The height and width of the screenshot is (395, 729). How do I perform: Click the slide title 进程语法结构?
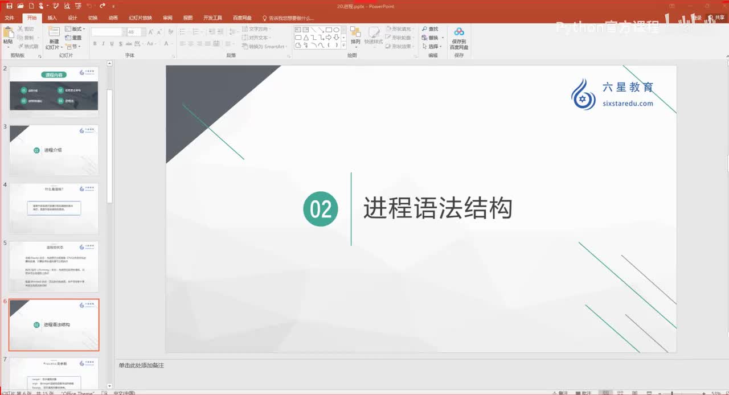pos(437,208)
